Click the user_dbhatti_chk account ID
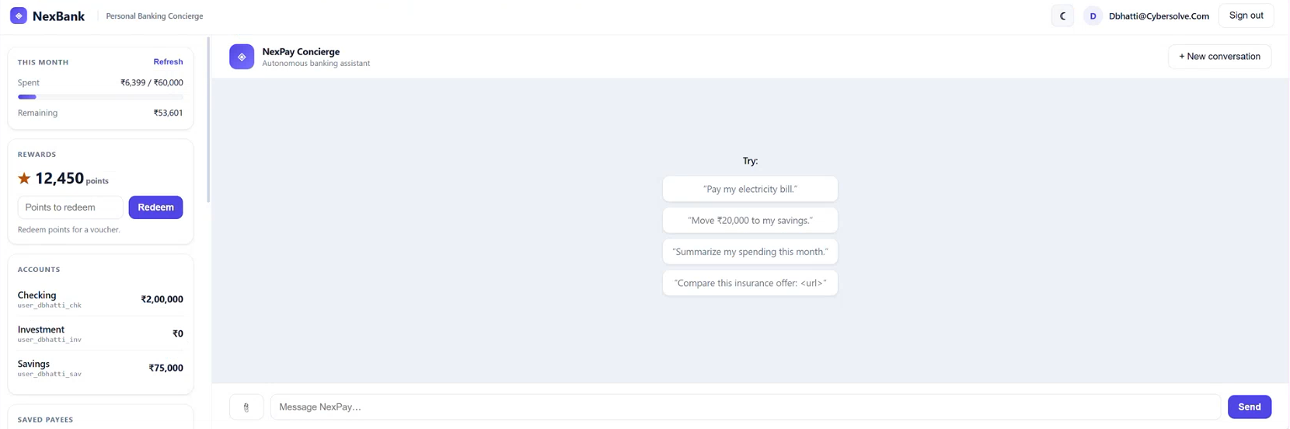The image size is (1290, 429). point(49,305)
